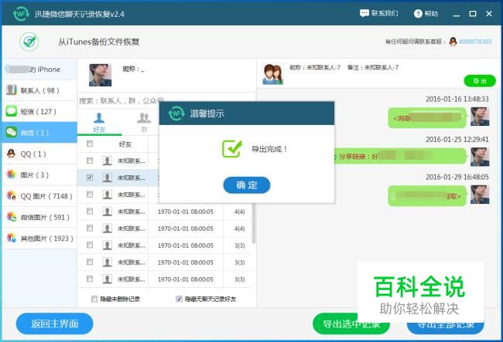The width and height of the screenshot is (503, 342).
Task: Click the green 导出 button
Action: (480, 81)
